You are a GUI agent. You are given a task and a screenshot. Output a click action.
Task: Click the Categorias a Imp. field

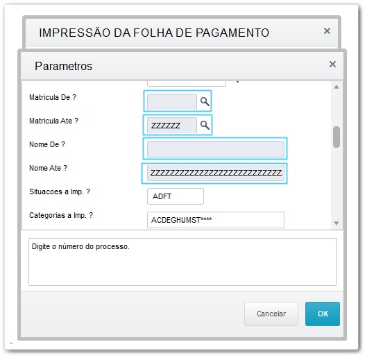pos(216,220)
